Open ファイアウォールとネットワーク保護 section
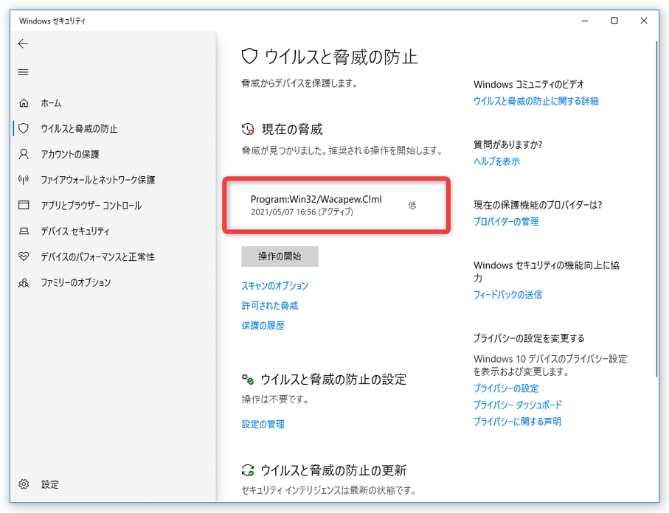669x513 pixels. [x=97, y=180]
